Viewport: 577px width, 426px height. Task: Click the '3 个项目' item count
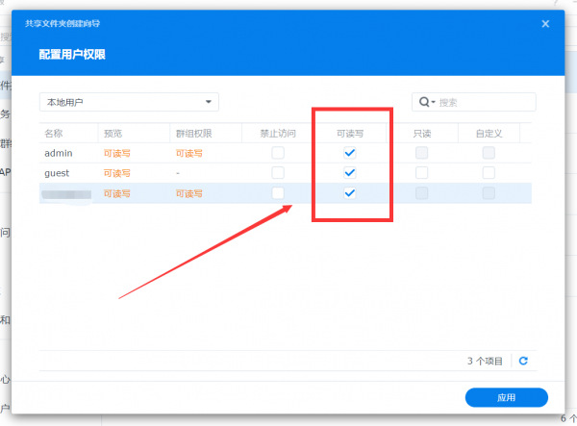point(485,362)
